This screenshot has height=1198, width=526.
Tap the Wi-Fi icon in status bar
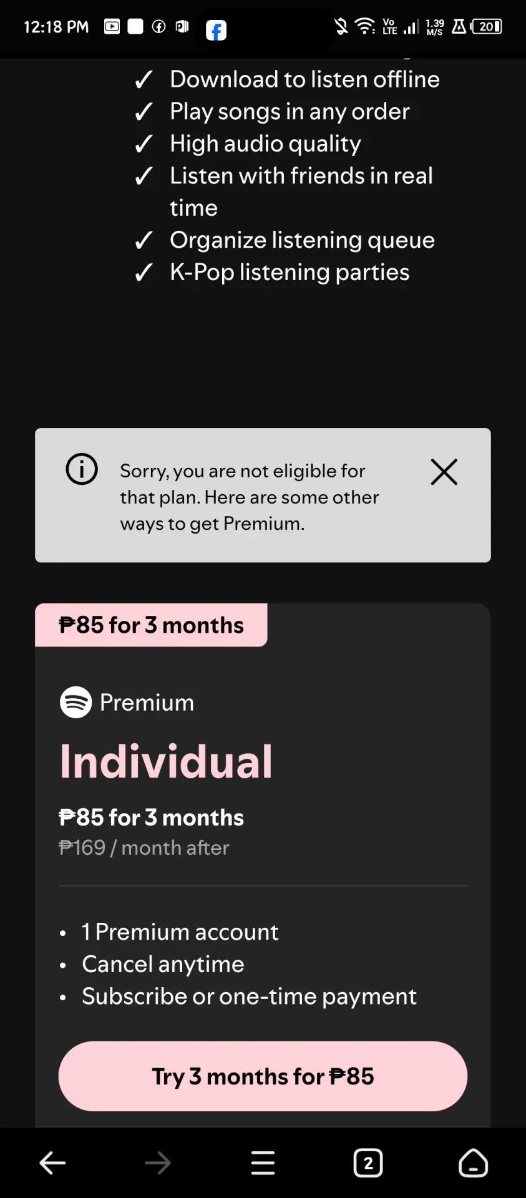(x=364, y=26)
